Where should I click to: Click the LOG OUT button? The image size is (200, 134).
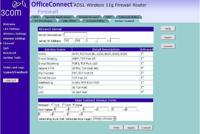[11, 81]
